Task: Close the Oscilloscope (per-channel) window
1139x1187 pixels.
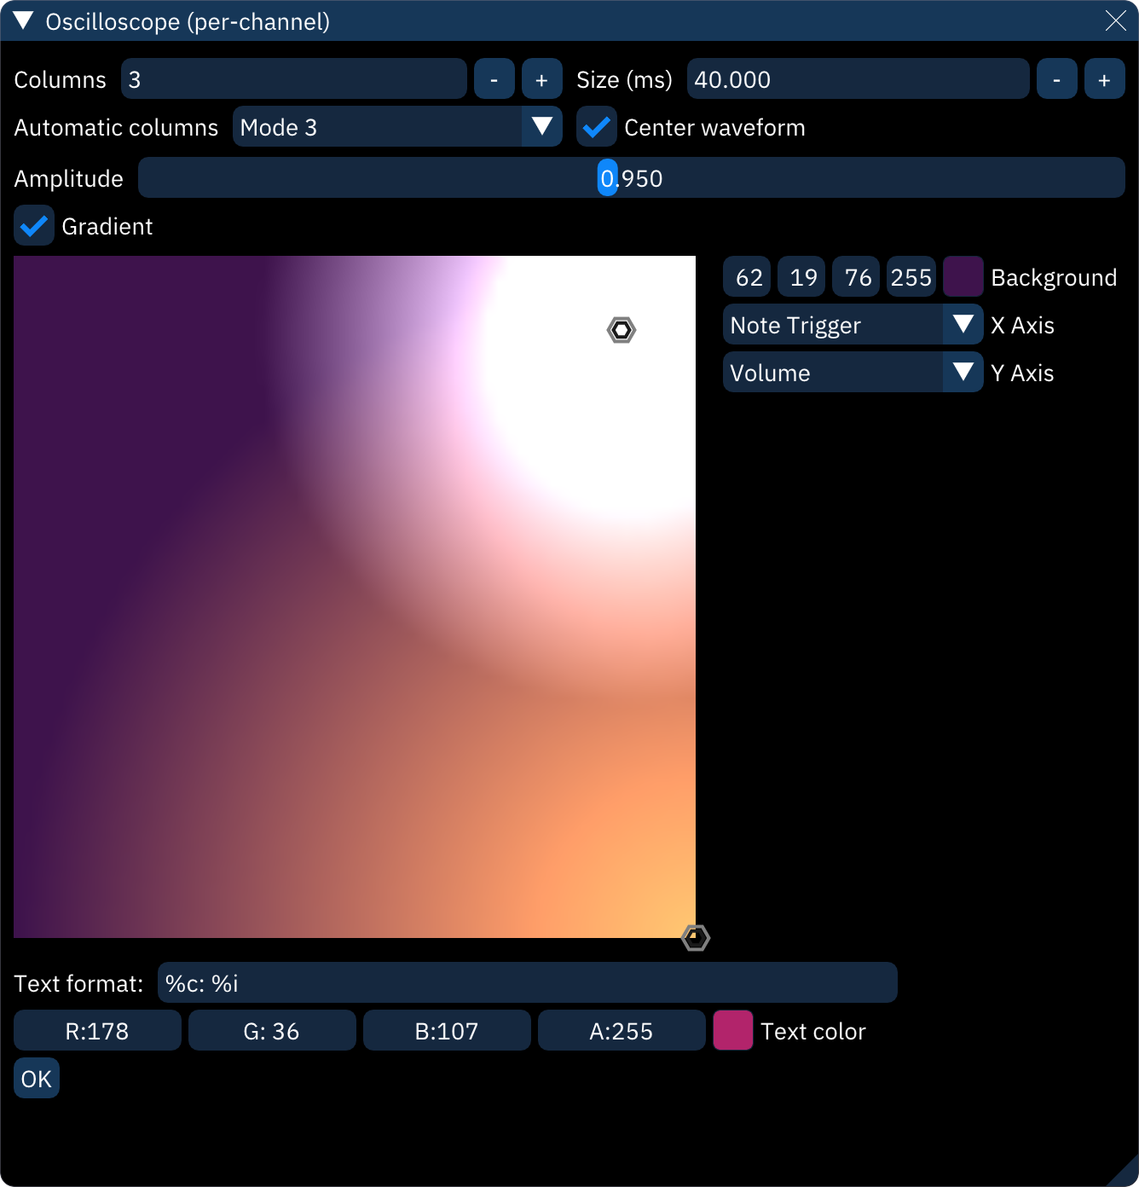Action: pyautogui.click(x=1115, y=21)
